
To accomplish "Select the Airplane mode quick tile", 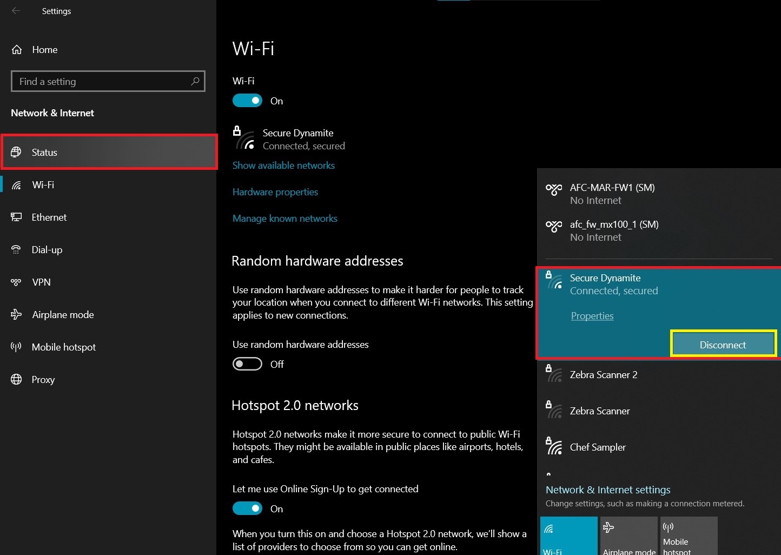I will coord(628,536).
